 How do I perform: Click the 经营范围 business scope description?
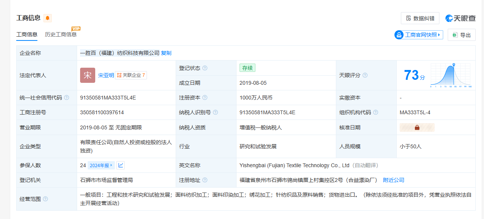275,199
